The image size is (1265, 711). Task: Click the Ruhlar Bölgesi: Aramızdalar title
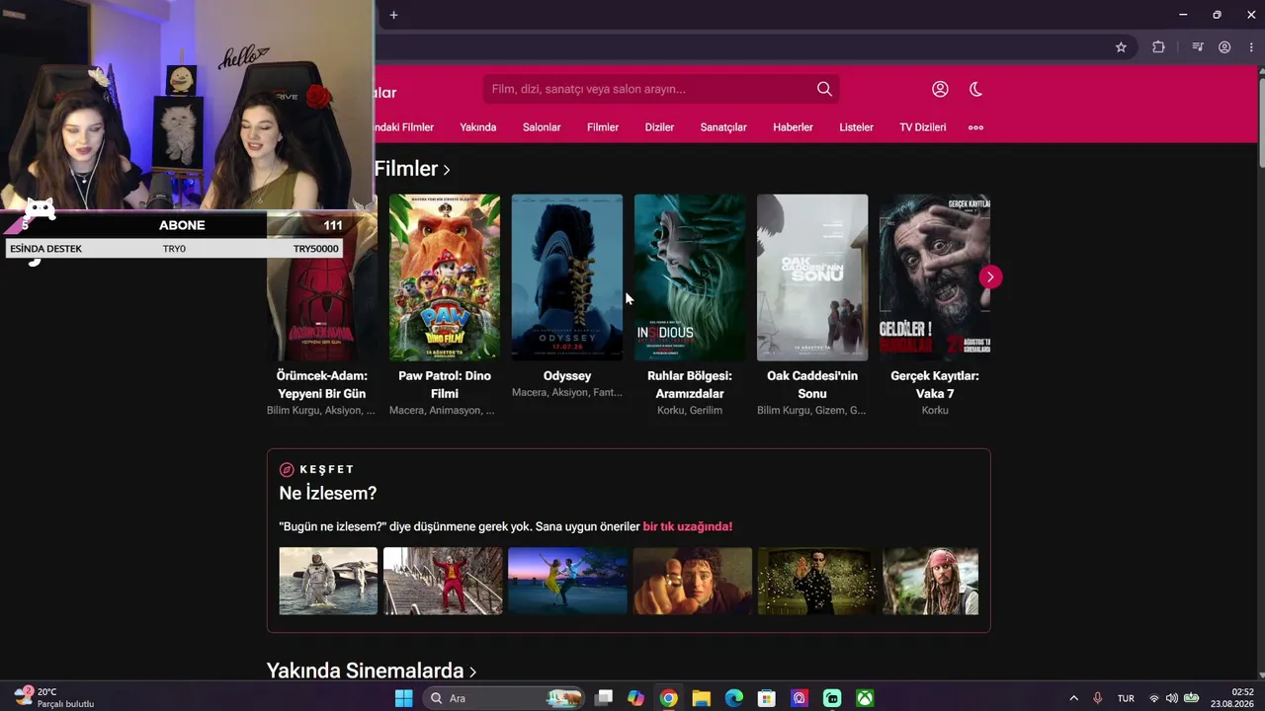[690, 385]
